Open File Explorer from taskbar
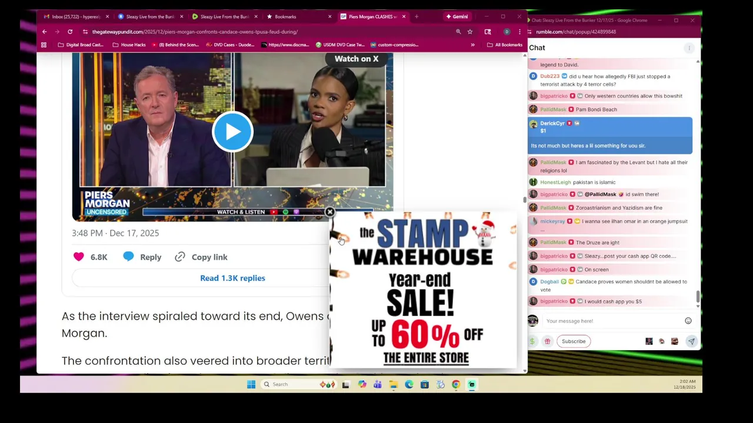This screenshot has width=753, height=423. pyautogui.click(x=393, y=384)
